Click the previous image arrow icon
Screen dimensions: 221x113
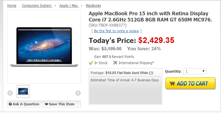coord(10,93)
